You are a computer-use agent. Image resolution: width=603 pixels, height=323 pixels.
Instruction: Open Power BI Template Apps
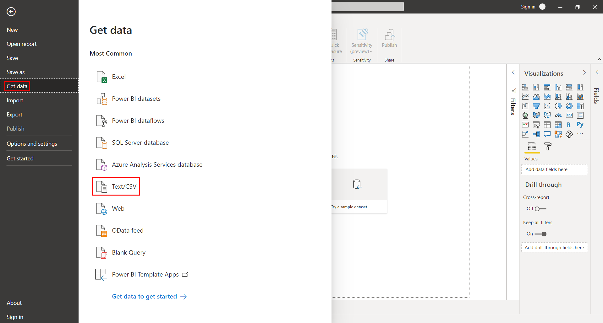[x=142, y=274]
